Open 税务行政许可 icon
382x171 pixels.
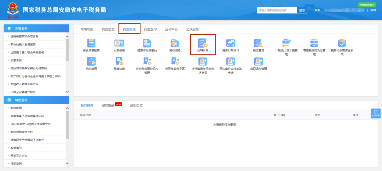pyautogui.click(x=231, y=43)
